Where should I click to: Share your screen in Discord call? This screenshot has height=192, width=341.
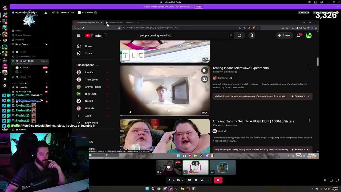(189, 180)
